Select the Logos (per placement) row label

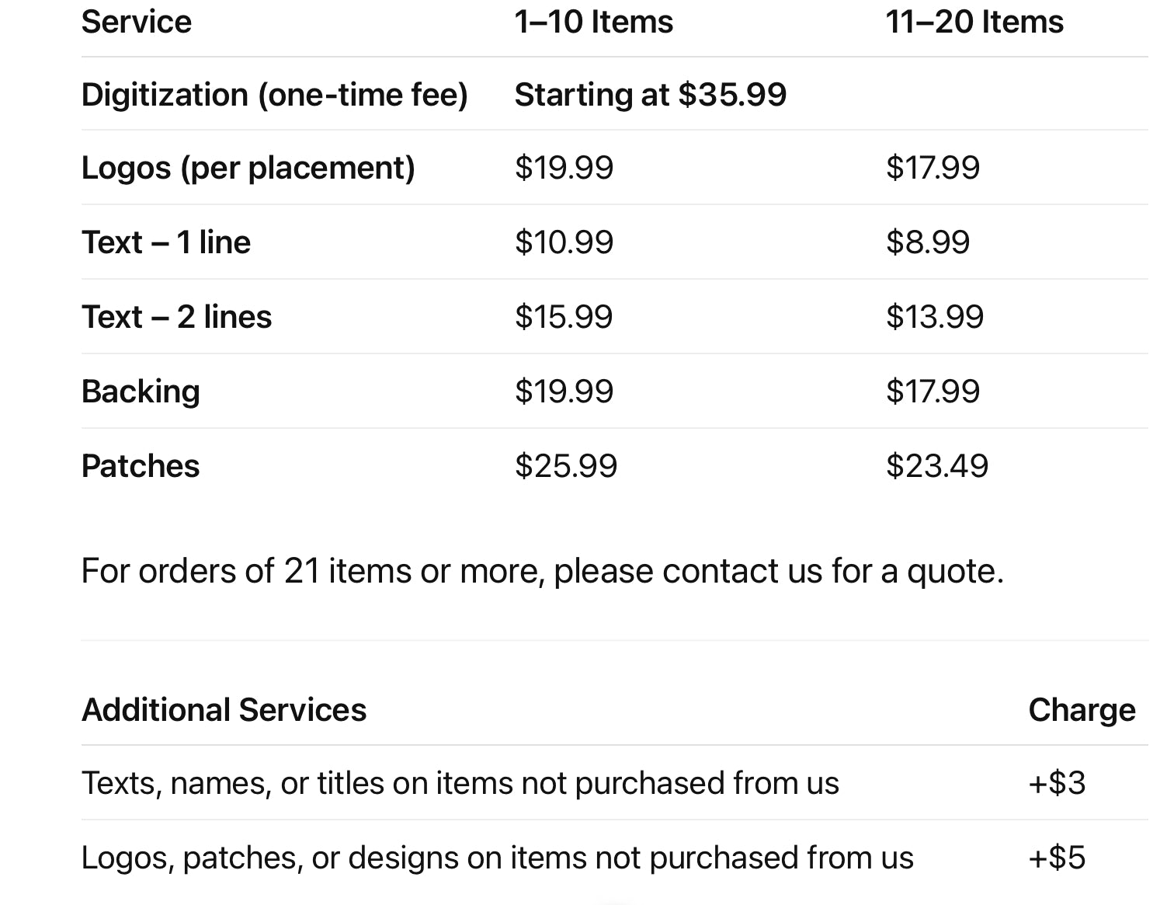(248, 168)
